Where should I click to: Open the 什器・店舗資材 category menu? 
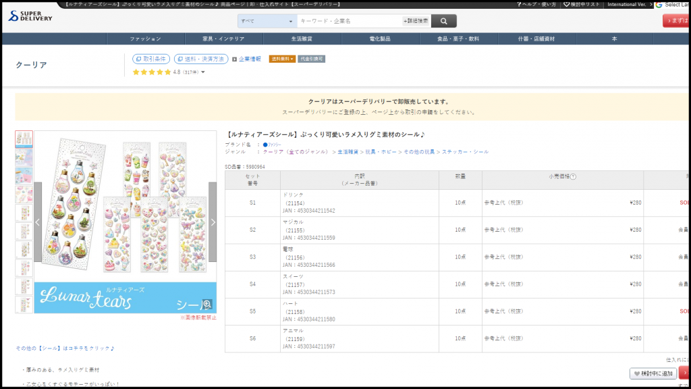536,38
